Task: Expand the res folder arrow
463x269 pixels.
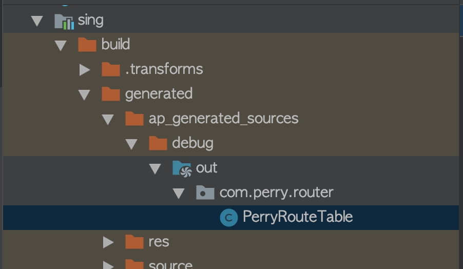Action: (108, 242)
